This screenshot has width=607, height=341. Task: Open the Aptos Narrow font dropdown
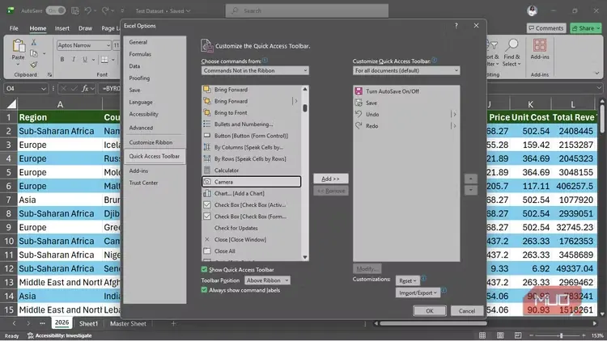coord(108,45)
